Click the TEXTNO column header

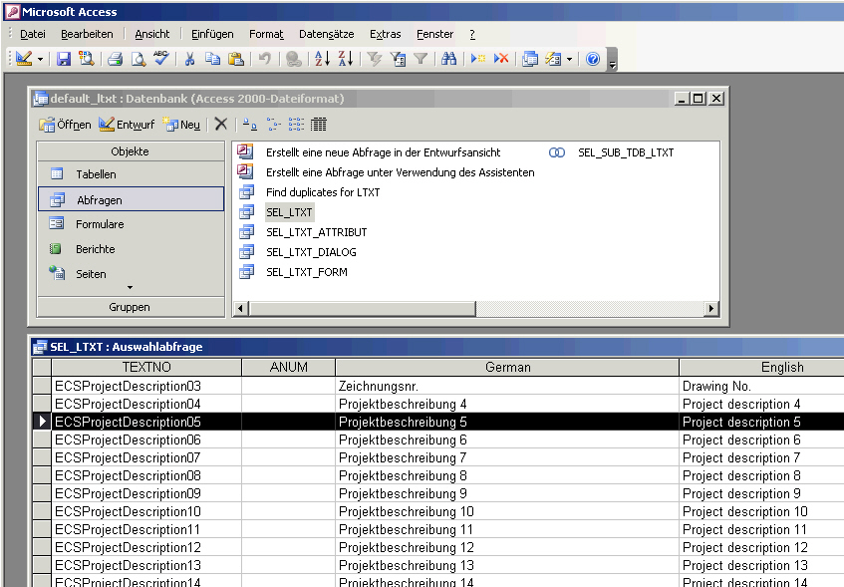pyautogui.click(x=146, y=367)
